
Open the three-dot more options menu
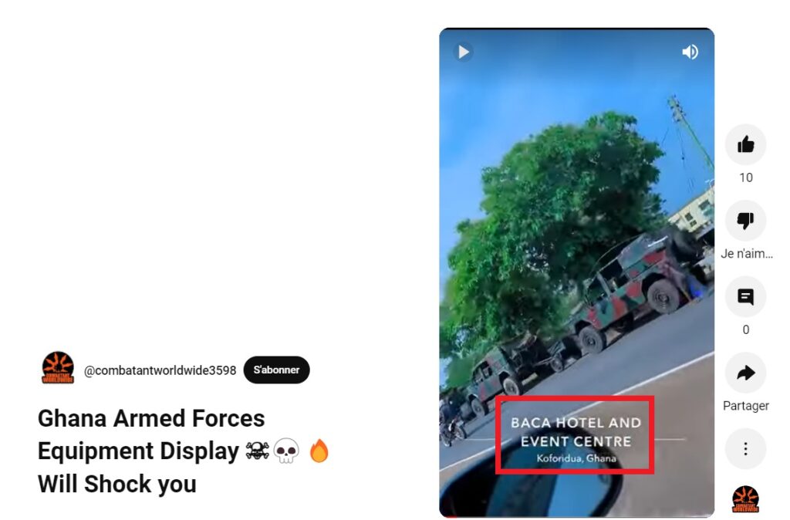coord(746,449)
